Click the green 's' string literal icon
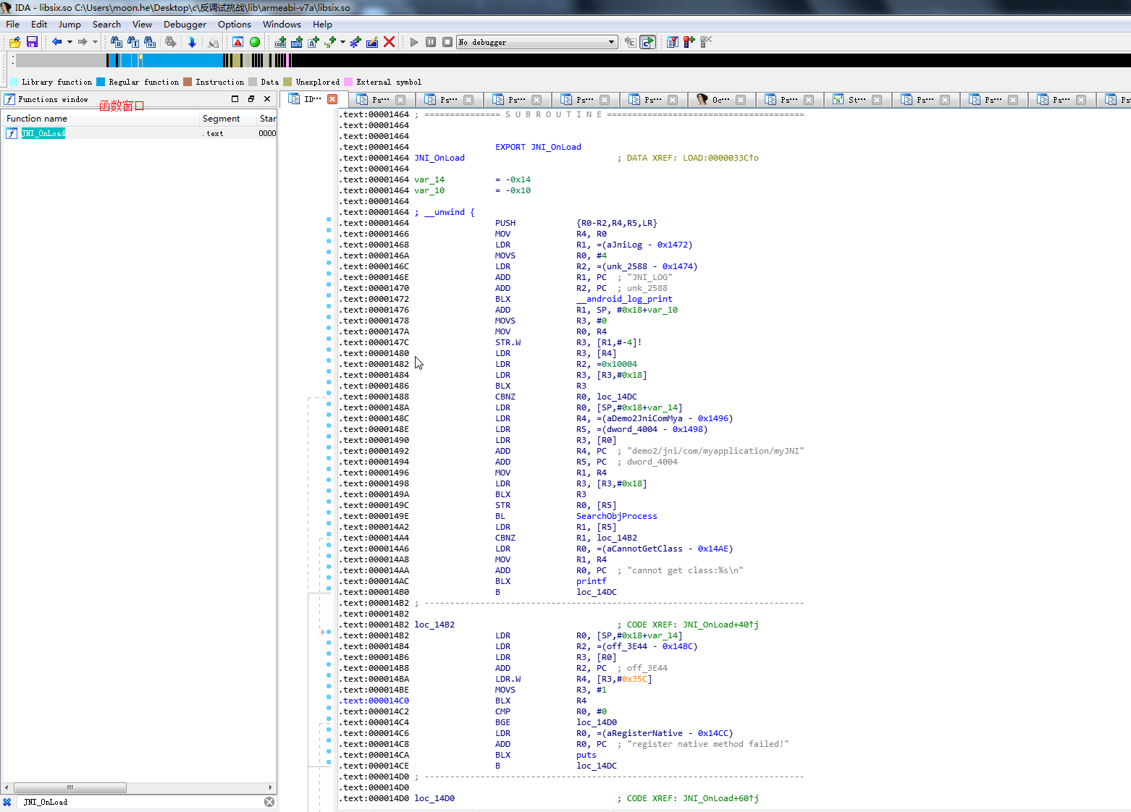 coord(331,42)
